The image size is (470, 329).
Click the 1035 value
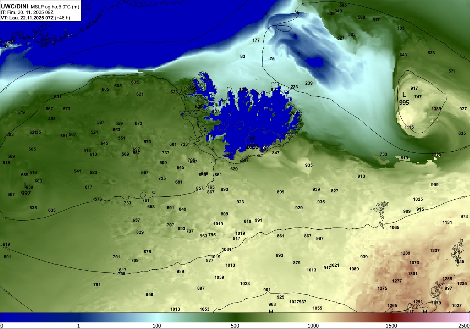(436, 154)
